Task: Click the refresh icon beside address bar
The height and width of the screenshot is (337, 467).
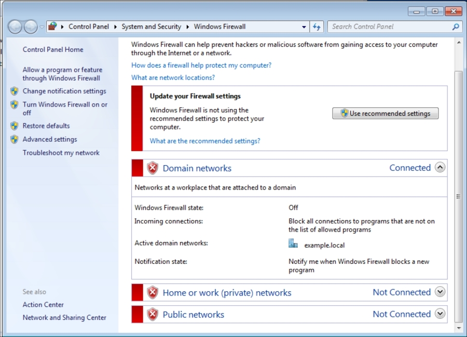Action: coord(317,26)
